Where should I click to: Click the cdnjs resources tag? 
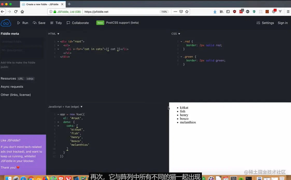coord(30,79)
